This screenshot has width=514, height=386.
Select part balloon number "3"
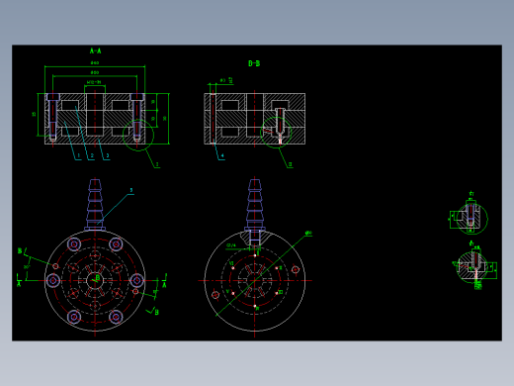pyautogui.click(x=108, y=155)
